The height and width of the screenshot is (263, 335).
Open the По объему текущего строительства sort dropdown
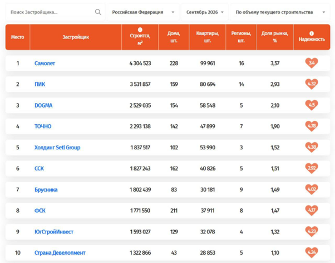pyautogui.click(x=280, y=12)
